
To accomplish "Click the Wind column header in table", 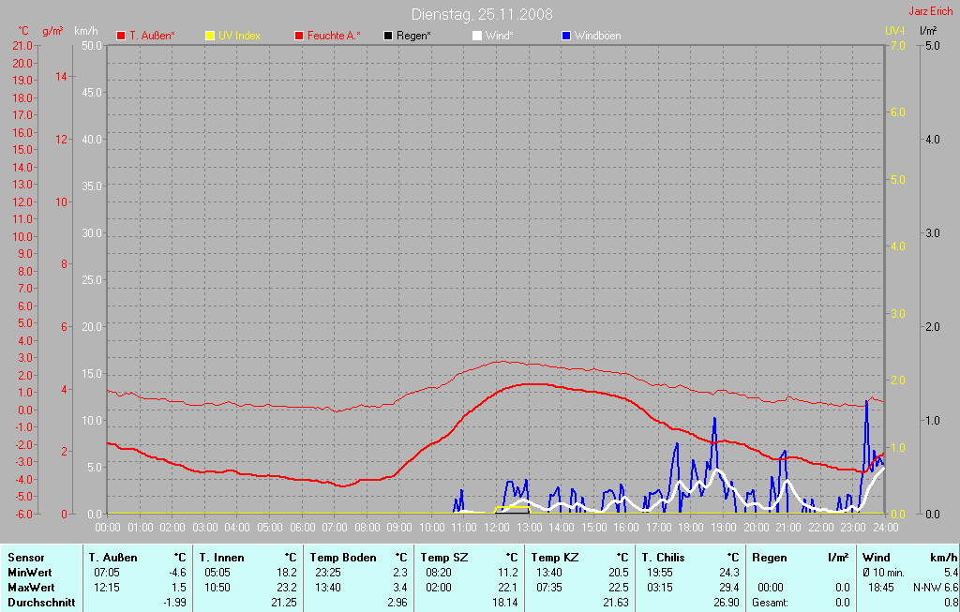I will coord(877,558).
